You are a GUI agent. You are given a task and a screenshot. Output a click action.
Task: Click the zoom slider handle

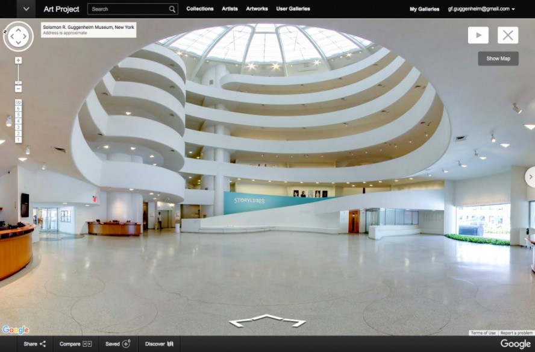coord(18,82)
